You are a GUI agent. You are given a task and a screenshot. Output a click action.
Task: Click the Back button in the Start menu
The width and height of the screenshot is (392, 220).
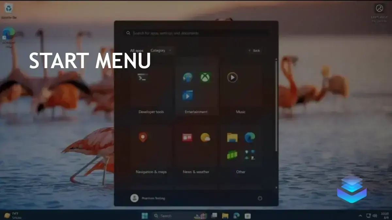point(254,51)
